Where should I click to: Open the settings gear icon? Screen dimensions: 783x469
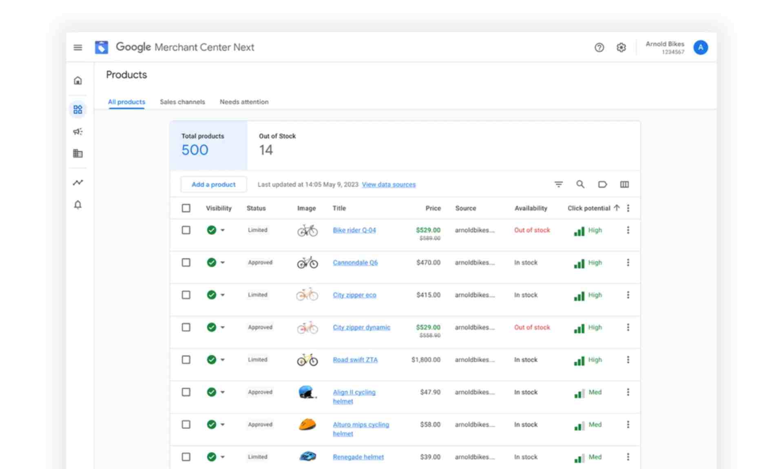pyautogui.click(x=621, y=47)
